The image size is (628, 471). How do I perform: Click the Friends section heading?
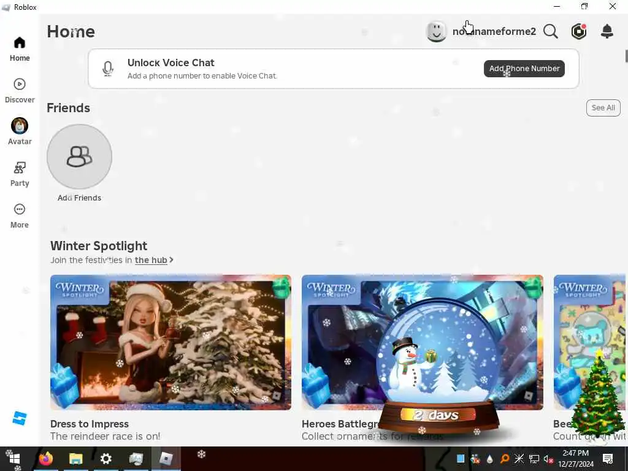click(69, 108)
